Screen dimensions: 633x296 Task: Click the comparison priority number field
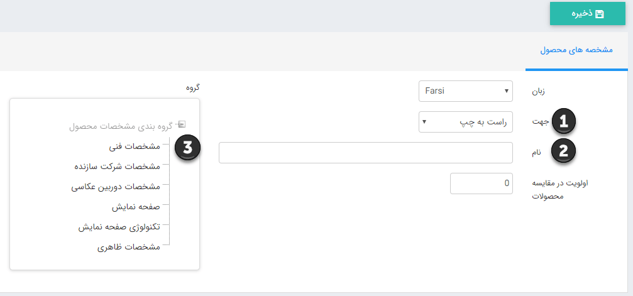(x=482, y=184)
